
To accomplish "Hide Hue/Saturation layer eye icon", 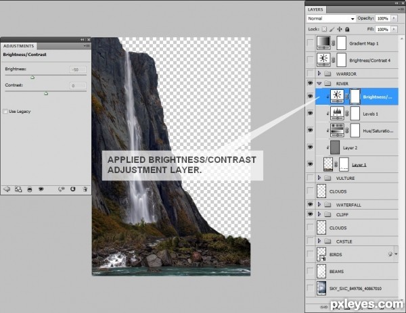I will pyautogui.click(x=310, y=130).
